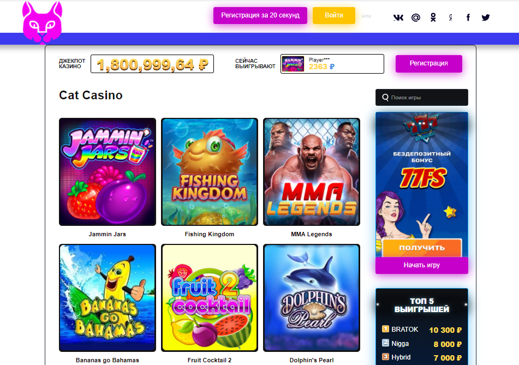
Task: Sign in using the Odnoklassniki icon
Action: tap(433, 17)
